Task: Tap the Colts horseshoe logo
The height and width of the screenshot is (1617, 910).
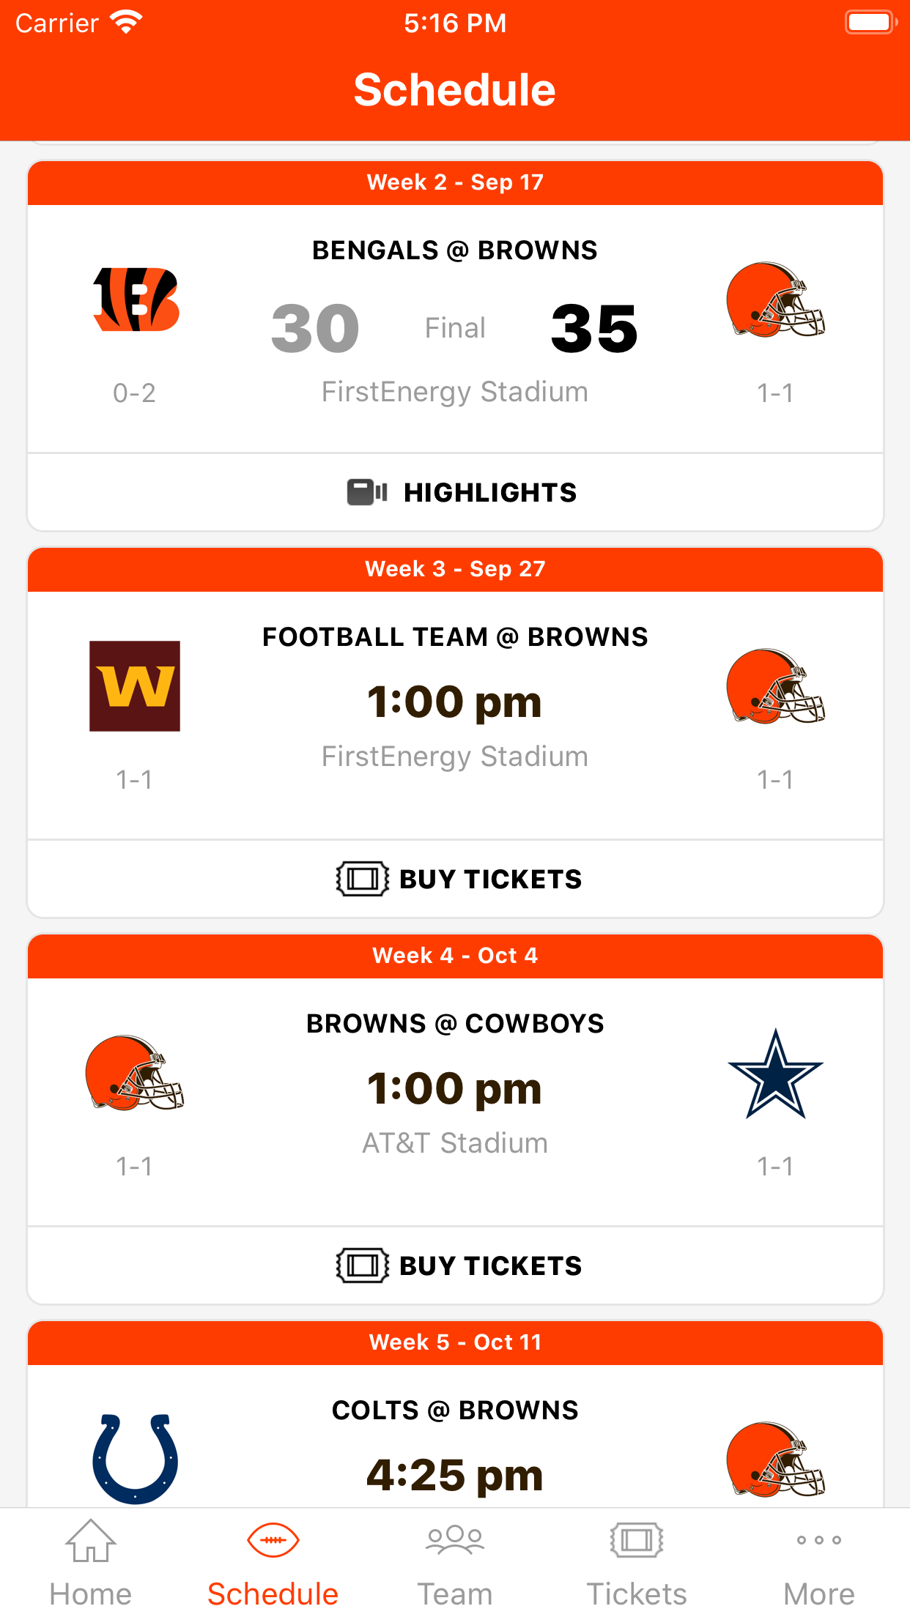Action: click(136, 1459)
